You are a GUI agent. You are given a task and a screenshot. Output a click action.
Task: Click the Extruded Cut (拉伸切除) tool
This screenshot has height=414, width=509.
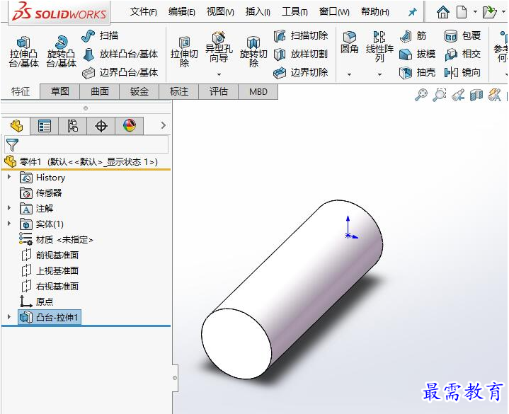[184, 52]
